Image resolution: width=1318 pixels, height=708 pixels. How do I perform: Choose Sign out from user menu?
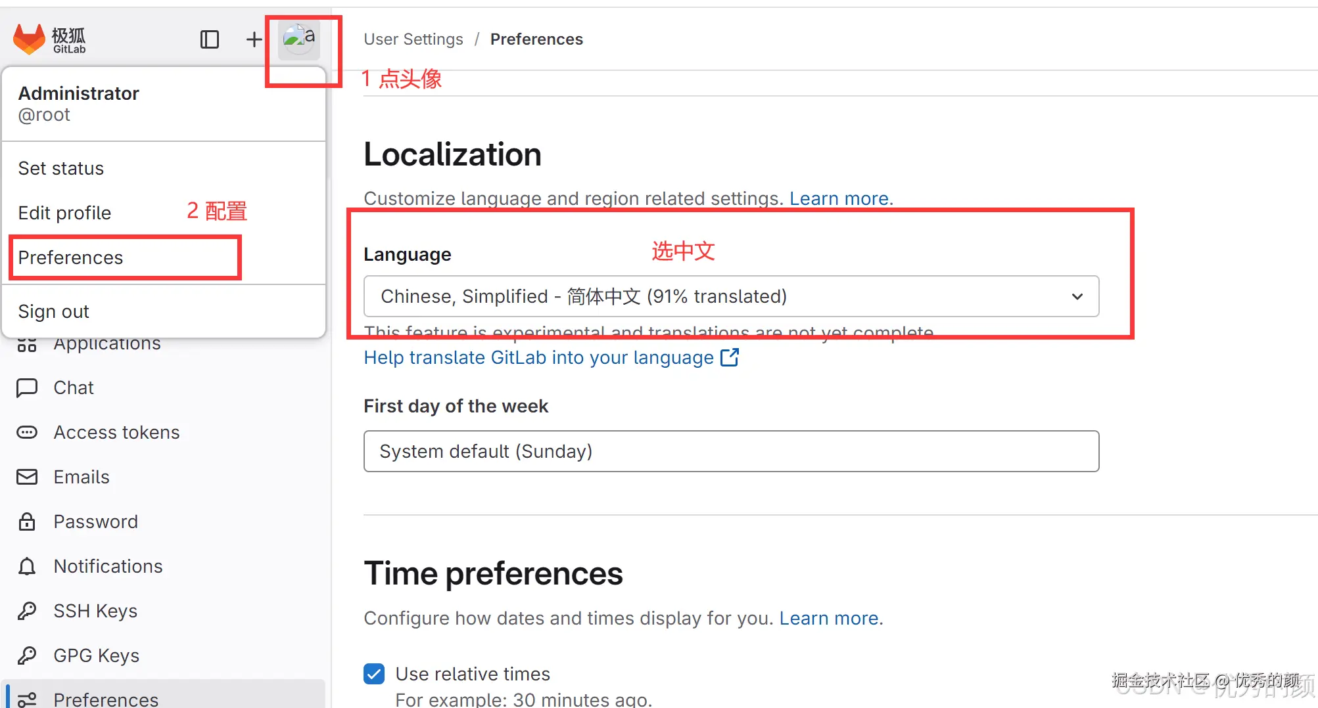[x=54, y=311]
